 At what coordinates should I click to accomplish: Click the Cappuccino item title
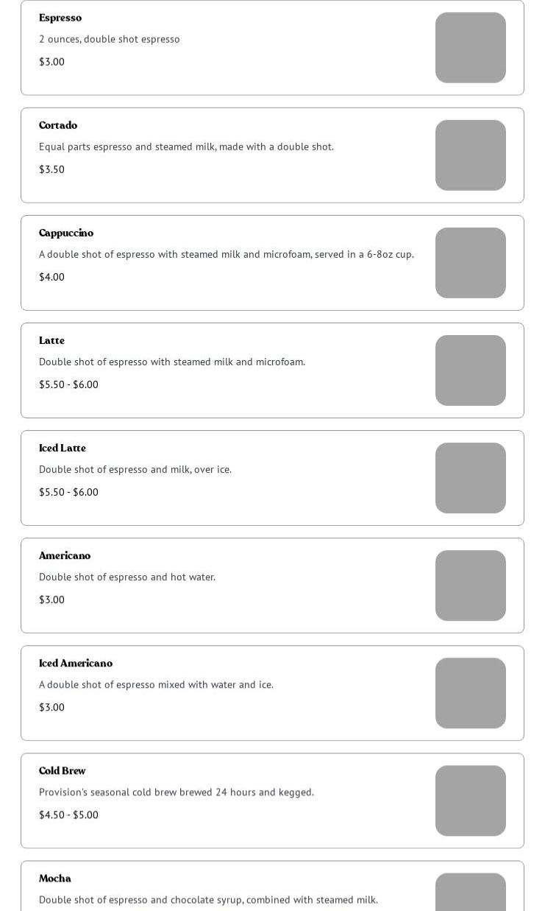click(66, 233)
